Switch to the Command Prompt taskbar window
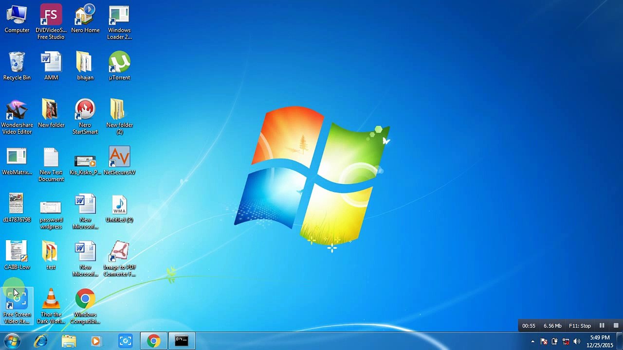623x350 pixels. point(182,341)
